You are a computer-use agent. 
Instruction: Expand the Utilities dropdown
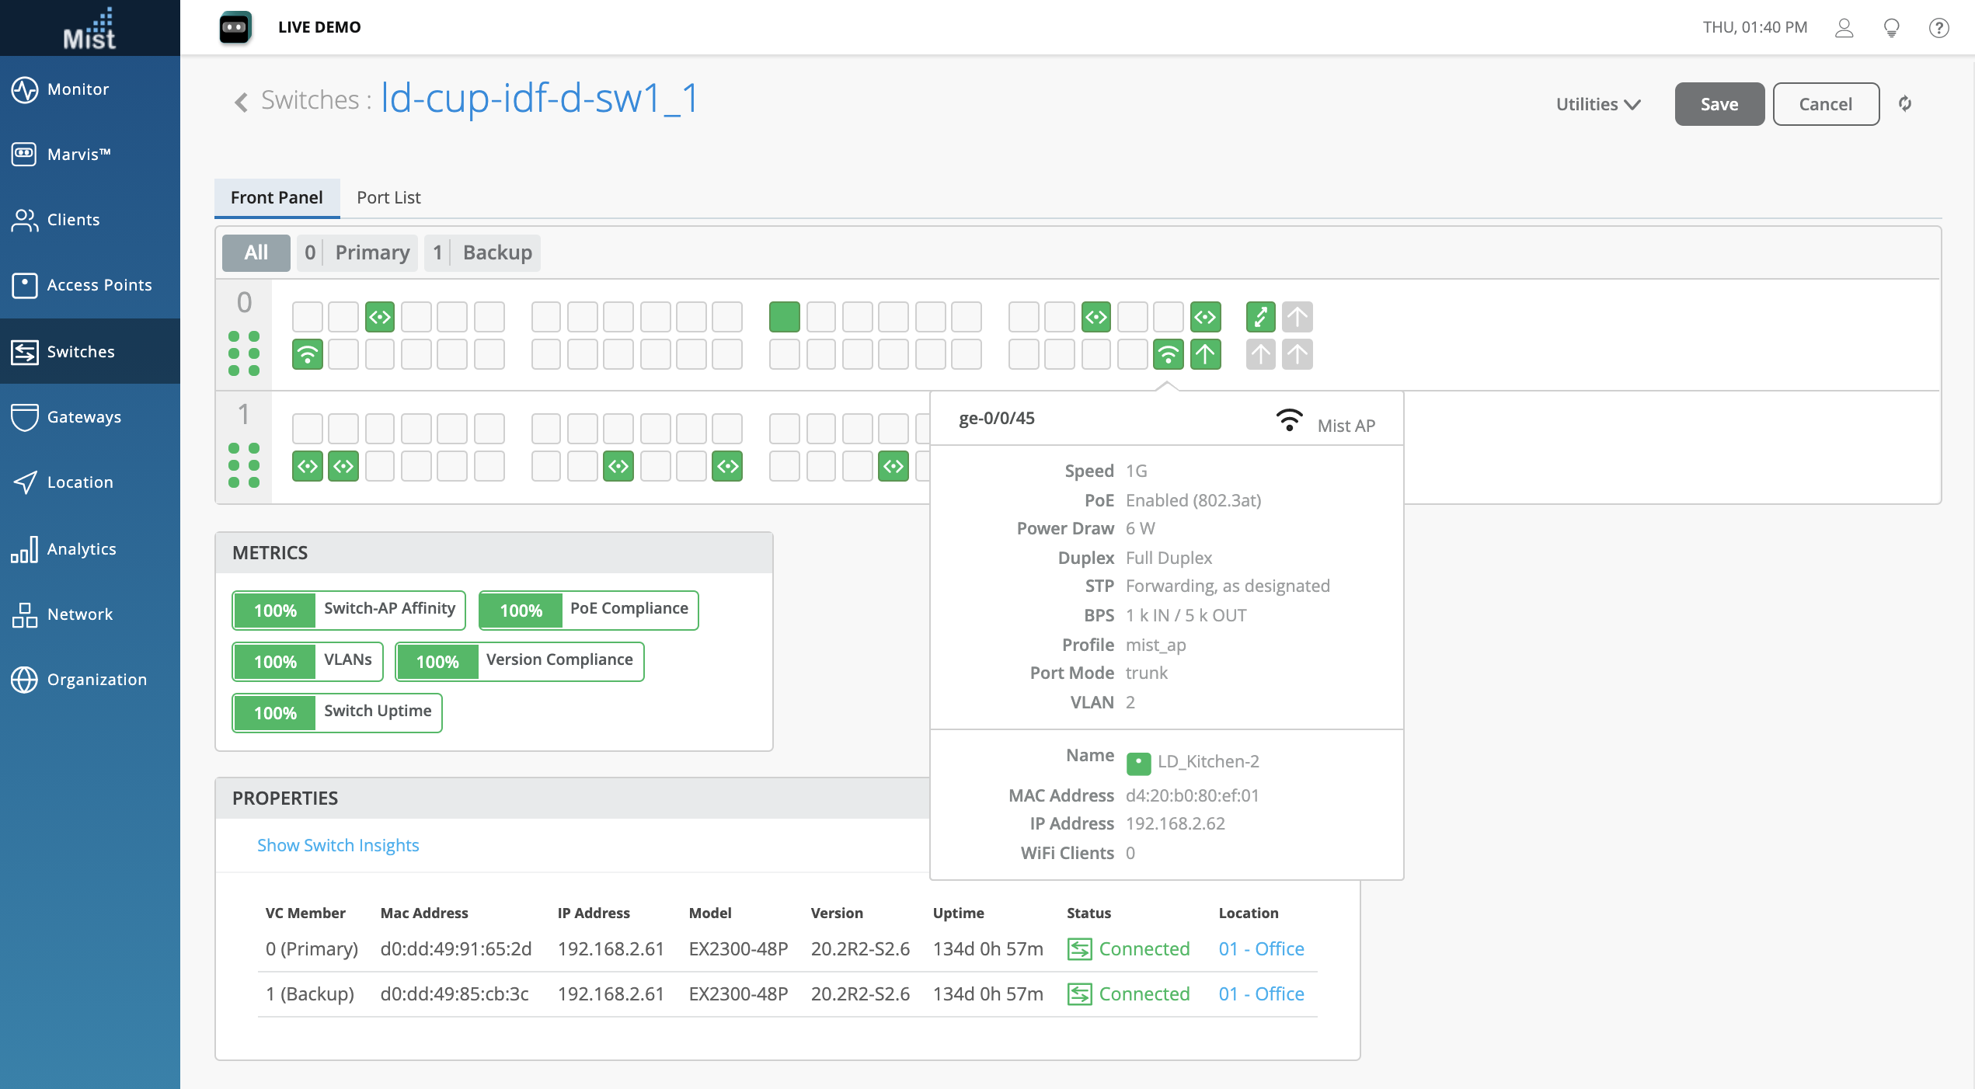point(1597,104)
